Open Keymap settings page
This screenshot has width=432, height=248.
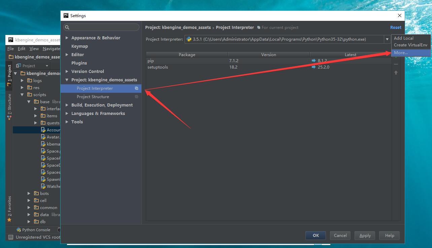coord(79,46)
